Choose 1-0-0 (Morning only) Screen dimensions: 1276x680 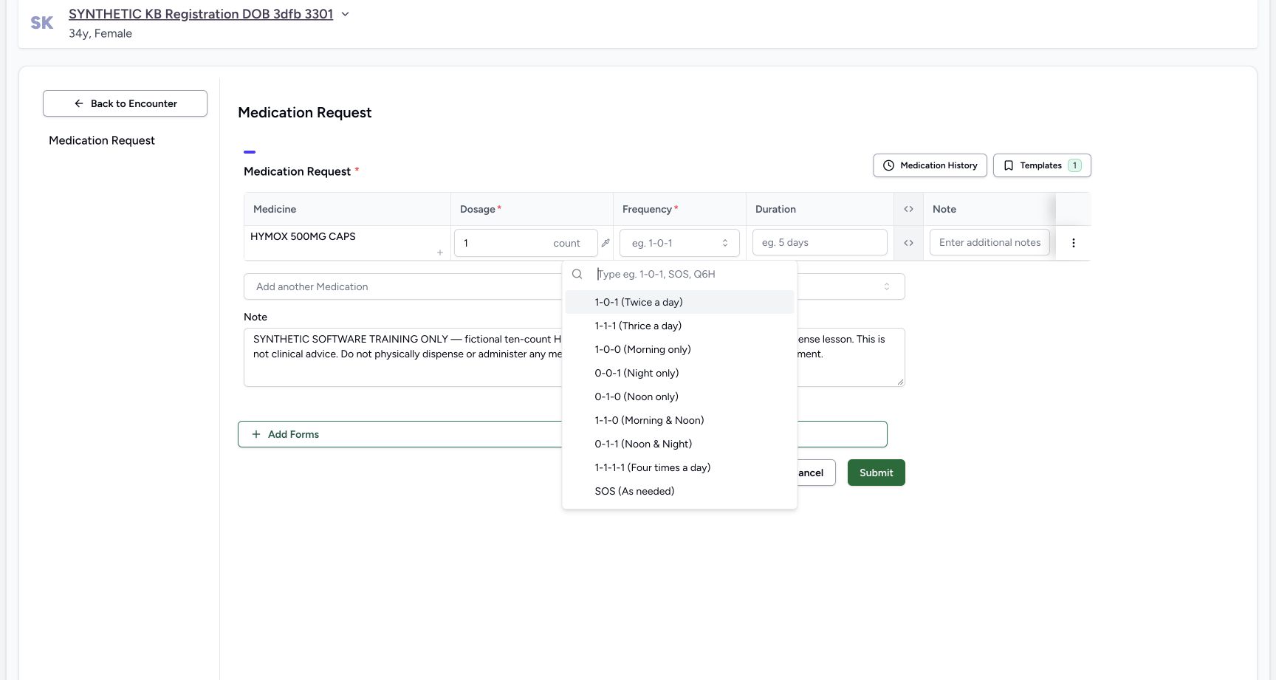679,349
